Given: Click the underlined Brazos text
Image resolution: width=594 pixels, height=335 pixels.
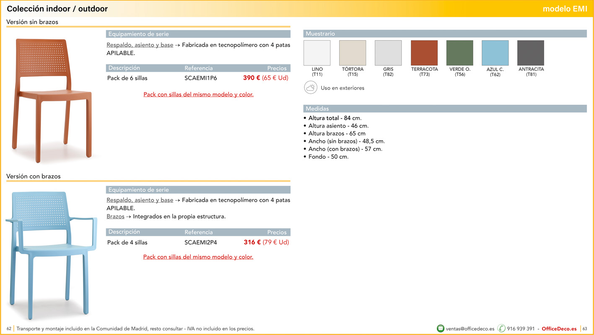Looking at the screenshot, I should [x=115, y=216].
